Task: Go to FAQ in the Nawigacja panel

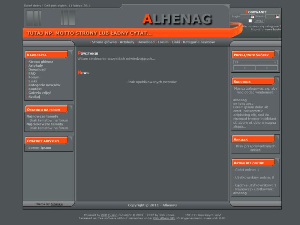Action: 32,73
